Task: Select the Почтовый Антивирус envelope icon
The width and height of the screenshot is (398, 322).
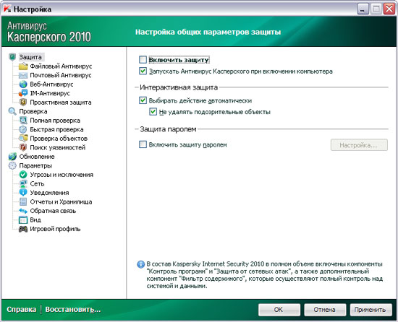Action: [23, 75]
